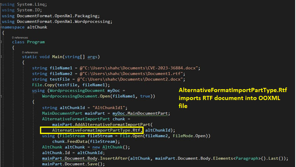296x167 pixels.
Task: Click mainPart.Document.Save() statement
Action: pyautogui.click(x=73, y=164)
